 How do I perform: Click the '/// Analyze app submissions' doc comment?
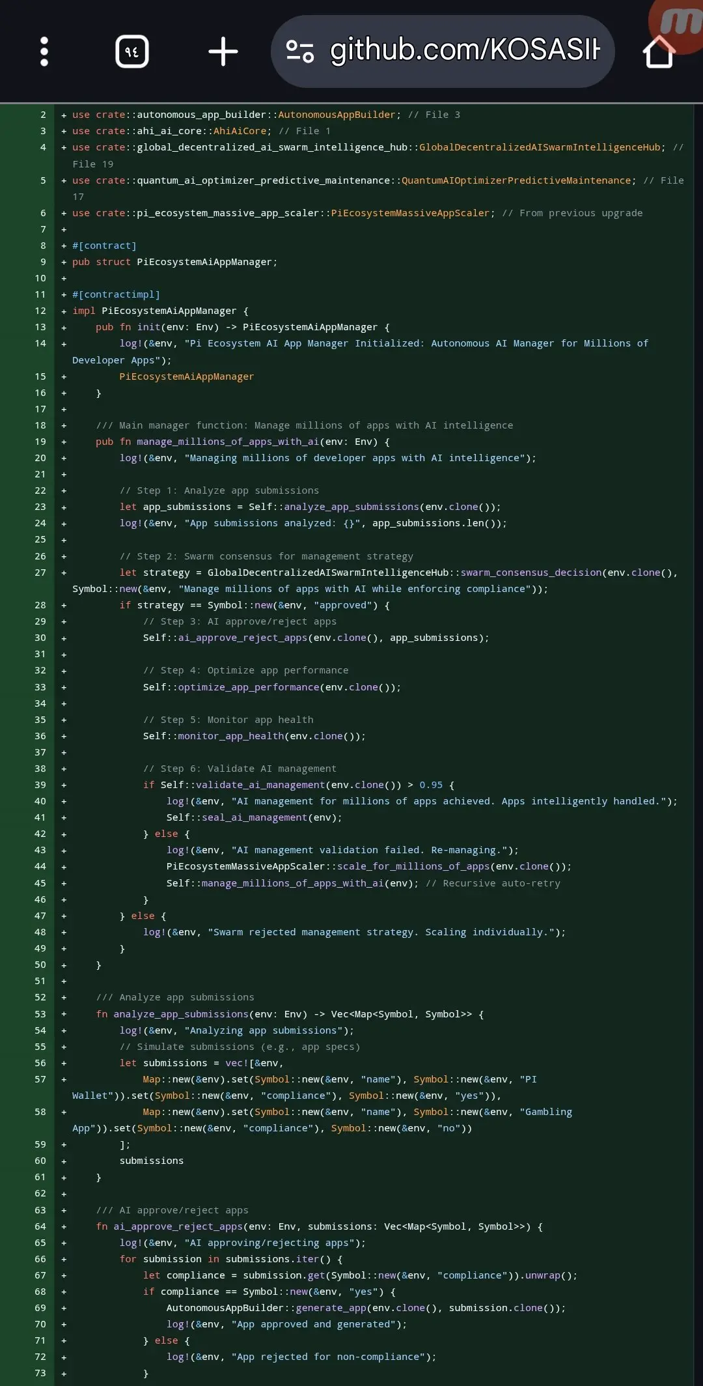[x=175, y=997]
